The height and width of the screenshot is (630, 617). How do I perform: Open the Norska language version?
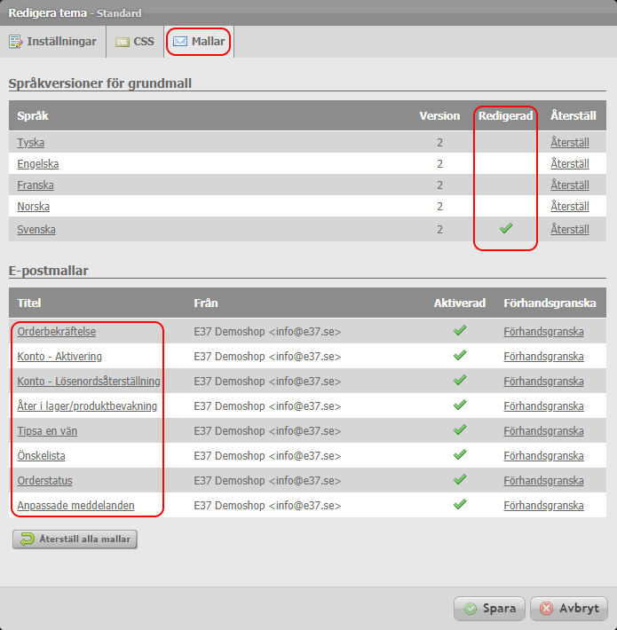pos(34,206)
